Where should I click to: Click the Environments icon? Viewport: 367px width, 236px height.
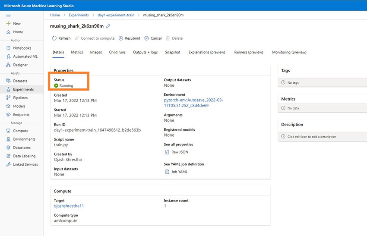[9, 139]
